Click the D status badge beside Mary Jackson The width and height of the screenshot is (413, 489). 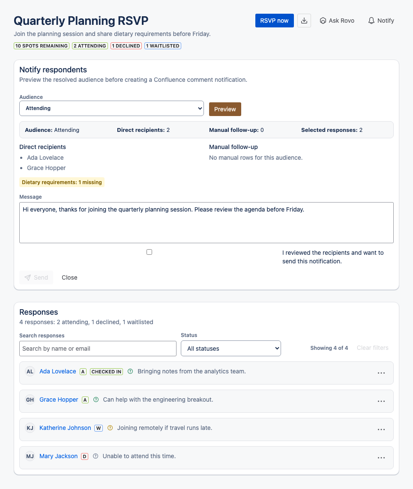point(84,456)
